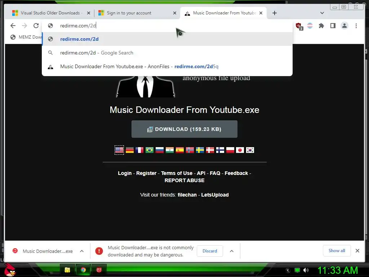Select the Music Downloader From Youtube tab
The width and height of the screenshot is (369, 277).
[x=223, y=13]
